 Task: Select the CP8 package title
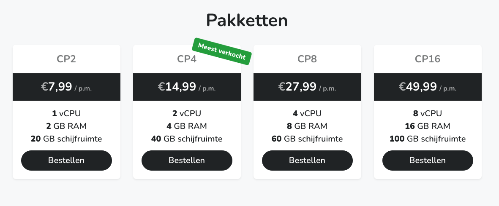click(x=307, y=59)
